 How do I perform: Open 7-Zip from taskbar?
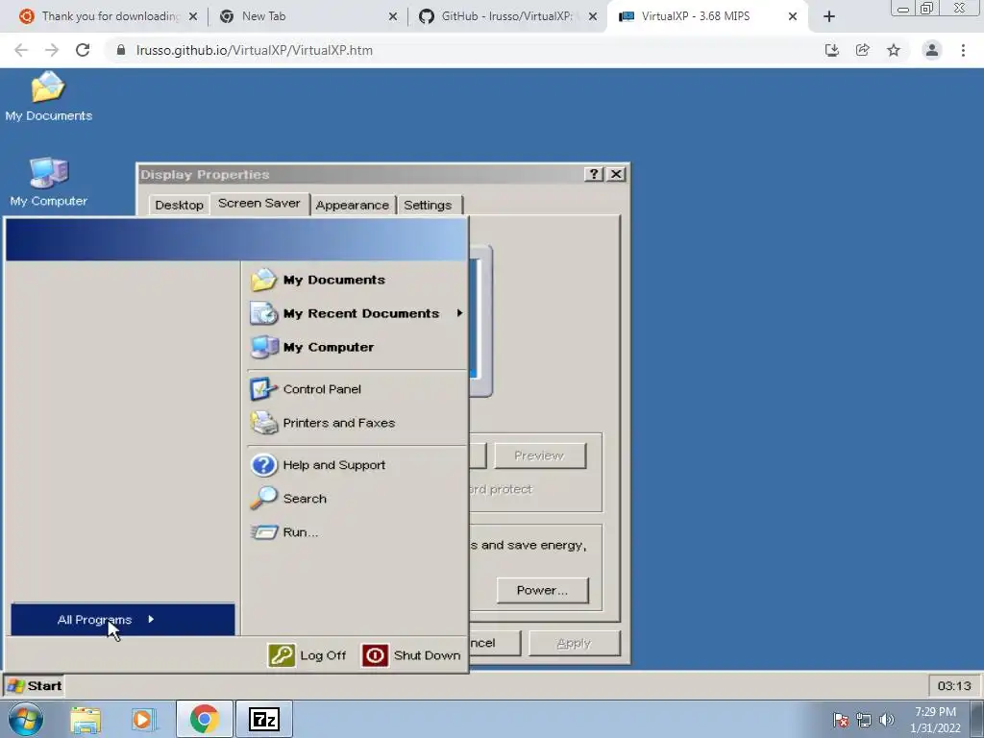tap(263, 719)
